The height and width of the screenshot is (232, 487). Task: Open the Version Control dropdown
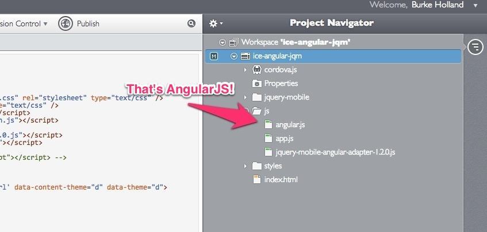point(24,24)
